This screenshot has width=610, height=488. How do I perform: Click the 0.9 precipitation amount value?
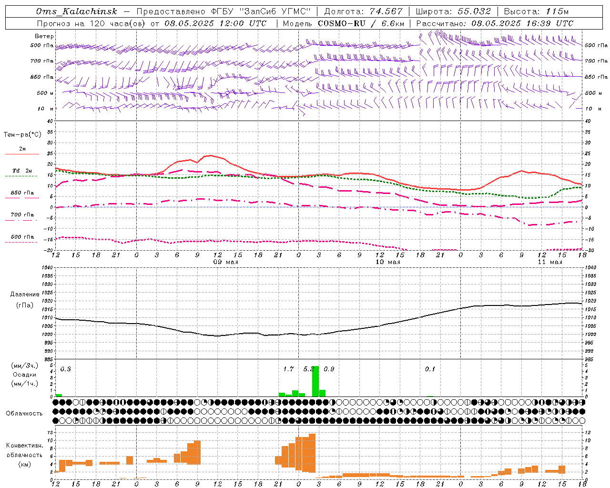(x=329, y=369)
